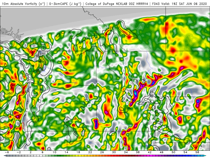Click the '6' colorbar tick label
This screenshot has height=157, width=210.
coord(43,152)
